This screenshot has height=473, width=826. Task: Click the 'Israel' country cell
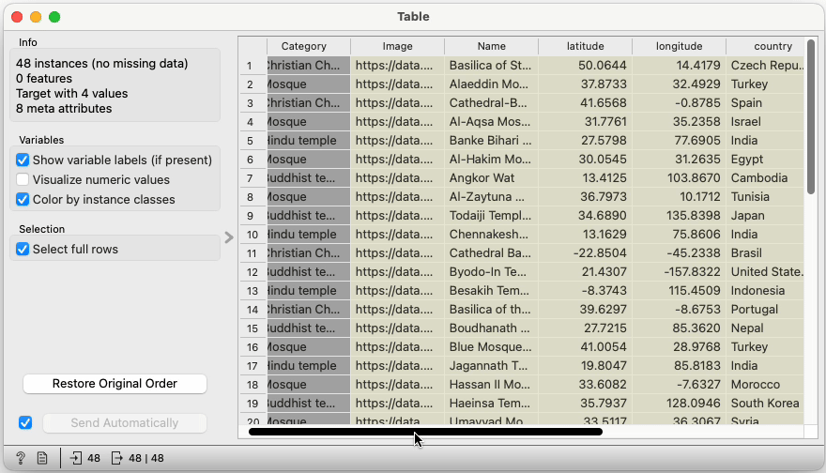pyautogui.click(x=765, y=122)
